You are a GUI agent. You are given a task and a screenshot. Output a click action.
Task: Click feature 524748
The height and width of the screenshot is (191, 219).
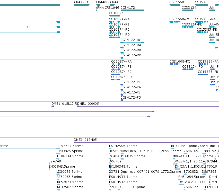click(55, 161)
